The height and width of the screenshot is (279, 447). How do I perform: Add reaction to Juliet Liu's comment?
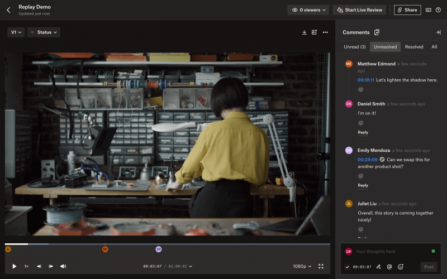coord(360,229)
